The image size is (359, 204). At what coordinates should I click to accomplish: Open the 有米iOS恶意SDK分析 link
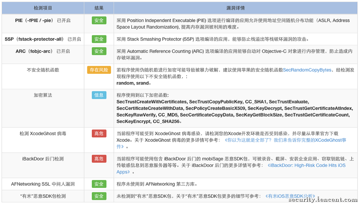pyautogui.click(x=291, y=196)
